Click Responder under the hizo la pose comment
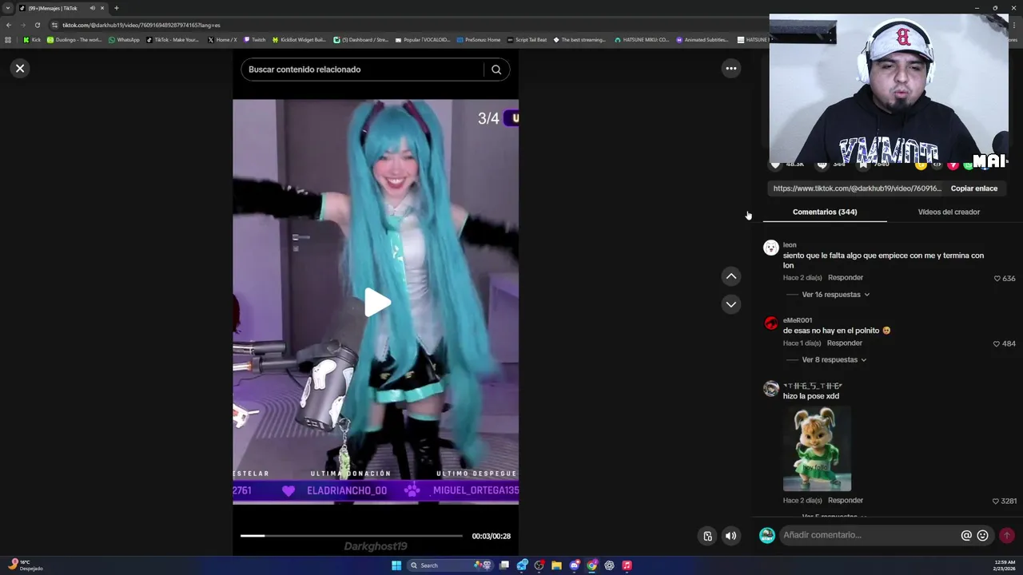The width and height of the screenshot is (1023, 575). click(846, 501)
